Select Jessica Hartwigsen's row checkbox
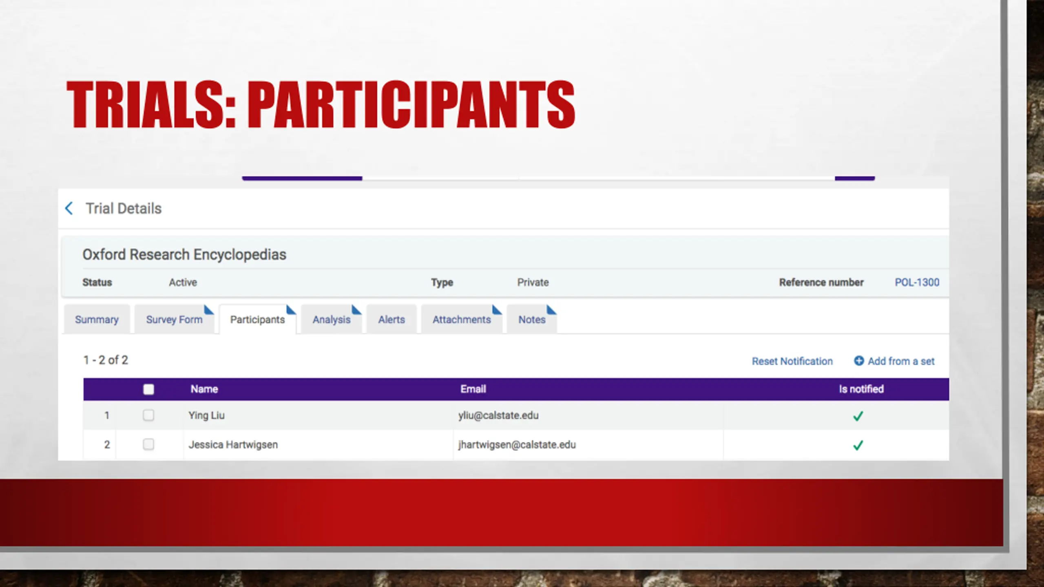1044x587 pixels. pyautogui.click(x=148, y=444)
